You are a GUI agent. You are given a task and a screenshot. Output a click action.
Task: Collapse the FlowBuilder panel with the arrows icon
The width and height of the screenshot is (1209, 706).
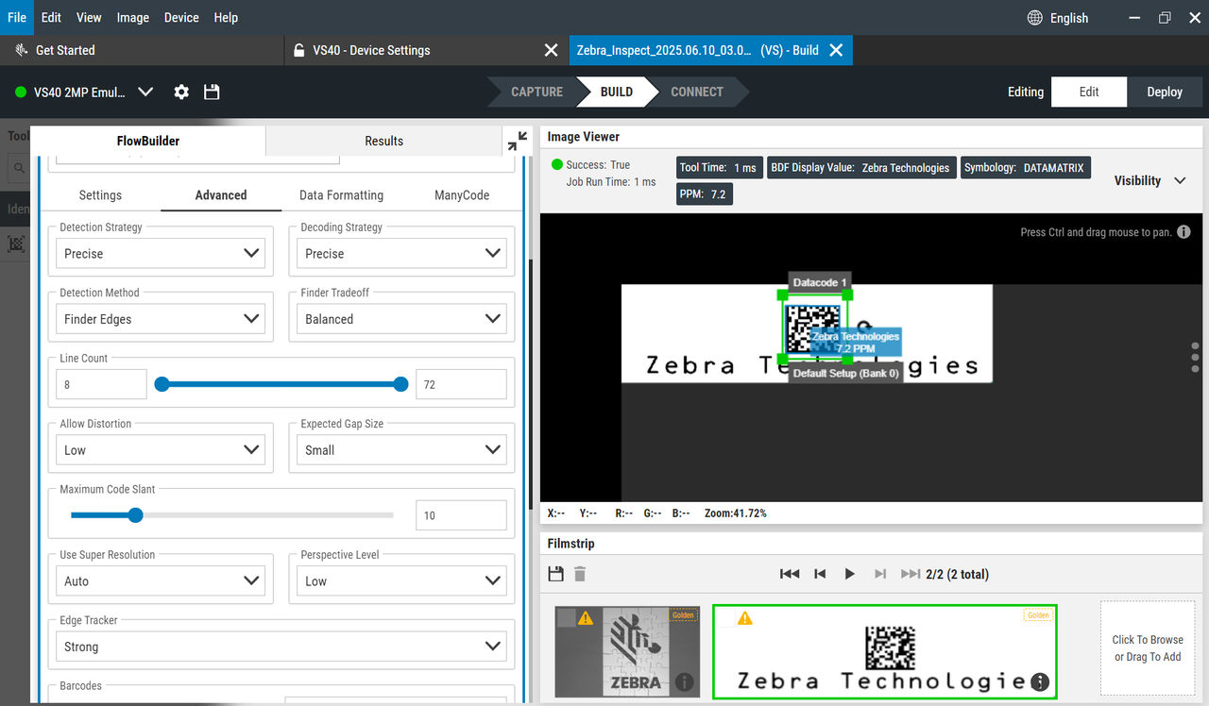[x=518, y=141]
